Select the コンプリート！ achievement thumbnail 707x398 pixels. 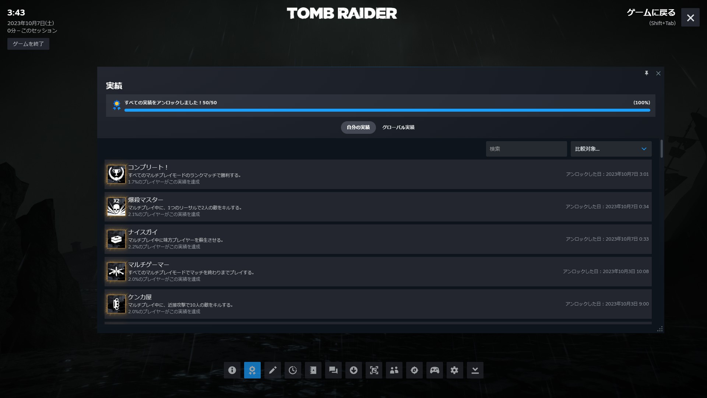coord(116,174)
